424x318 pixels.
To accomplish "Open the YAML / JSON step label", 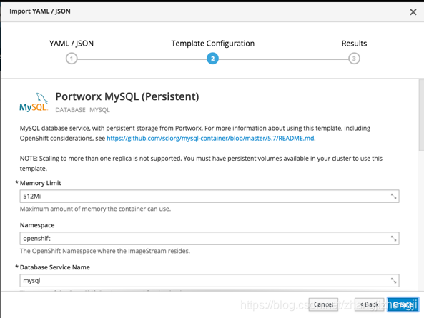I will [x=72, y=44].
